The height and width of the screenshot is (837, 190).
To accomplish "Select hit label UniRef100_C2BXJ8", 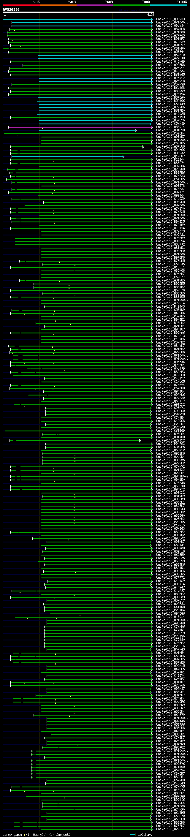I will pyautogui.click(x=170, y=483).
